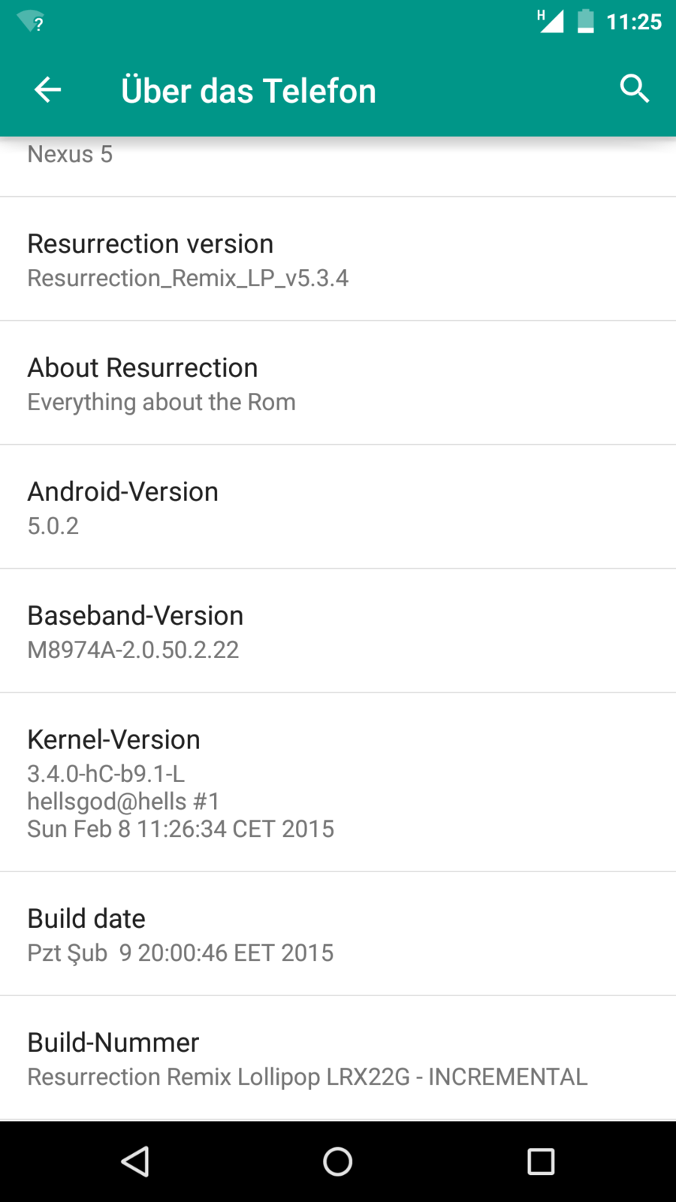Image resolution: width=676 pixels, height=1202 pixels.
Task: Select the Build date row
Action: (338, 934)
